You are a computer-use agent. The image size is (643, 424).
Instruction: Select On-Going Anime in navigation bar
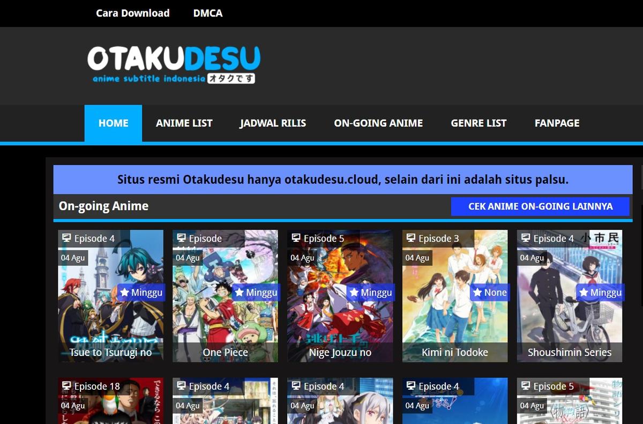378,123
